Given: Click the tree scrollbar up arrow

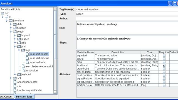Looking at the screenshot, I should click(x=55, y=9).
